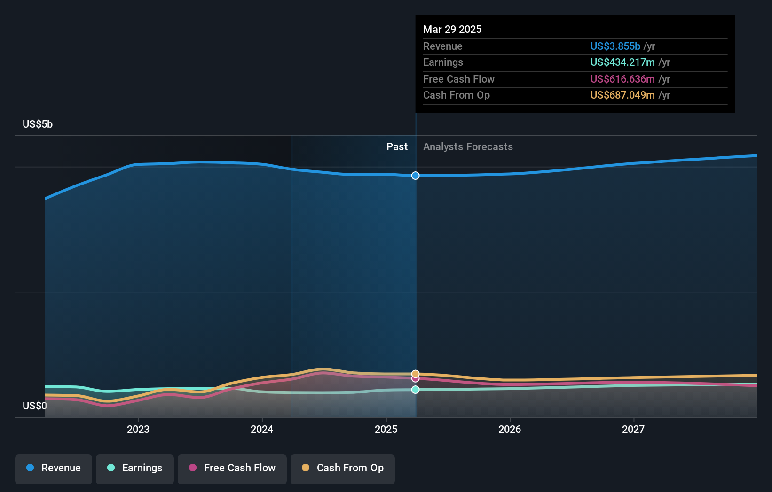Click the 2025 x-axis label

pos(386,429)
